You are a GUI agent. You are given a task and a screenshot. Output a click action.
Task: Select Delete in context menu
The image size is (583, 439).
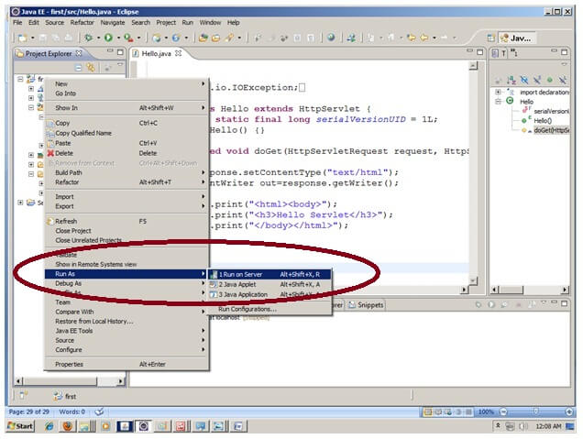coord(126,153)
